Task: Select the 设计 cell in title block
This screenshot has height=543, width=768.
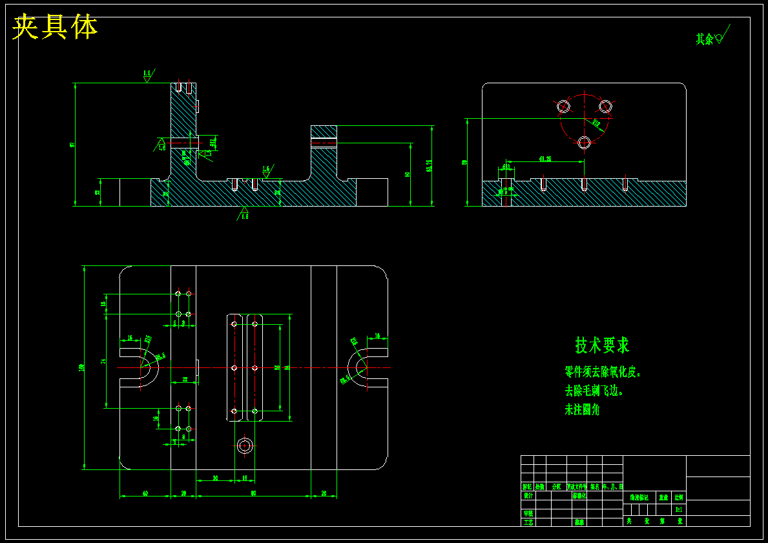Action: pyautogui.click(x=528, y=495)
